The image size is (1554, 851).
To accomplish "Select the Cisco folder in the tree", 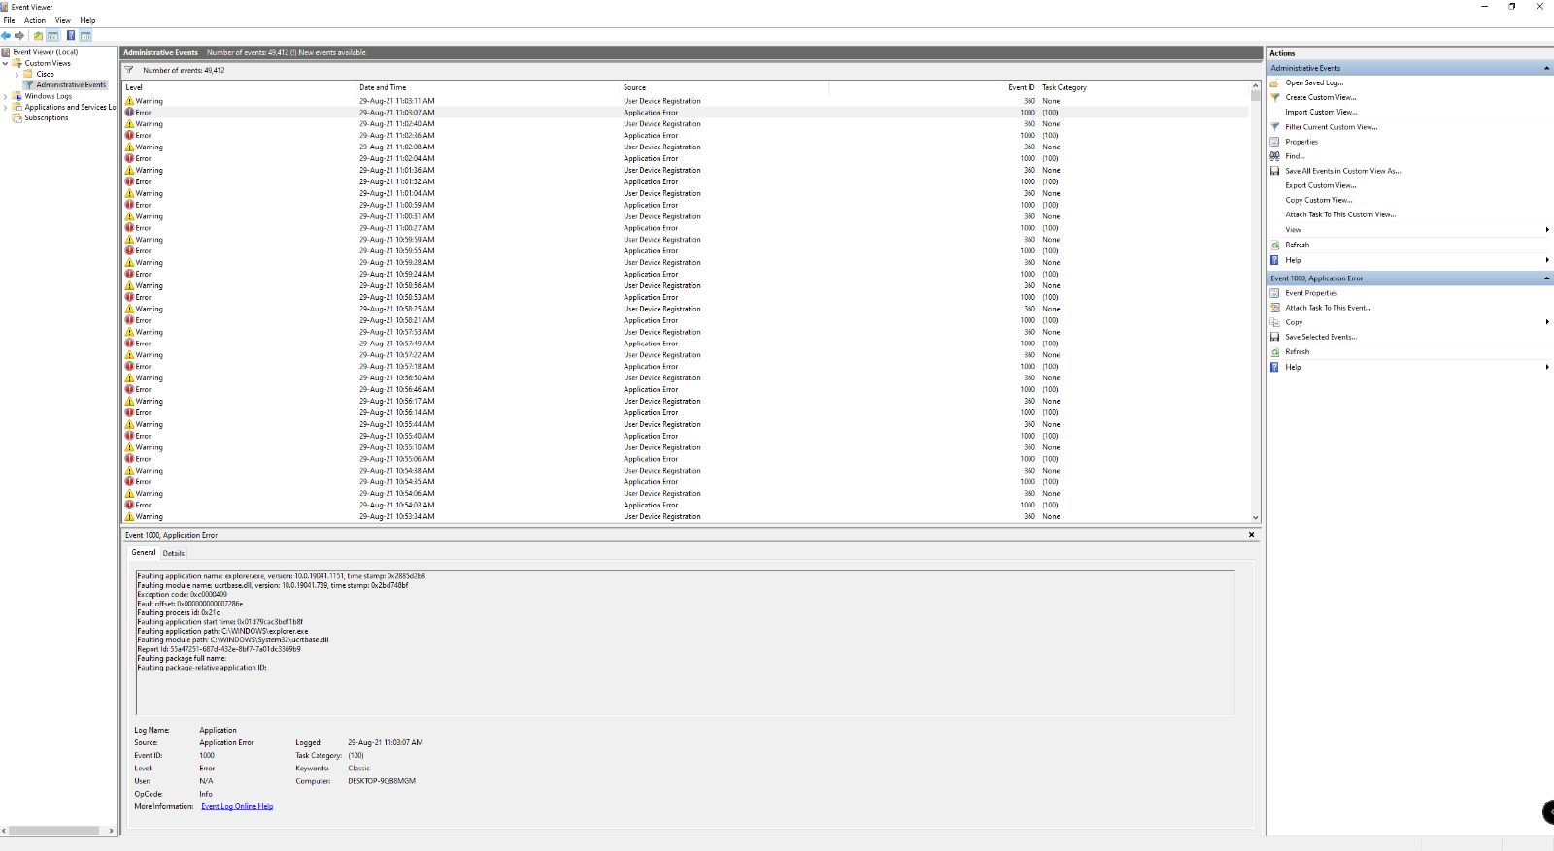I will [46, 74].
